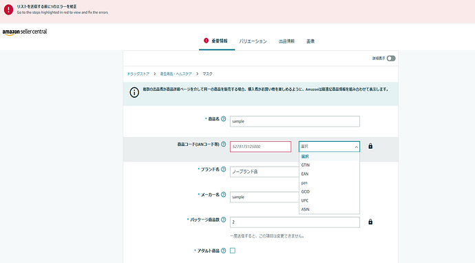Switch to 出品情報 tab
Viewport: 475px width, 263px height.
pyautogui.click(x=286, y=41)
